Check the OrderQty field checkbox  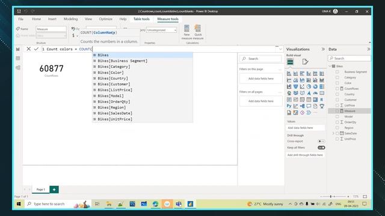click(x=337, y=122)
